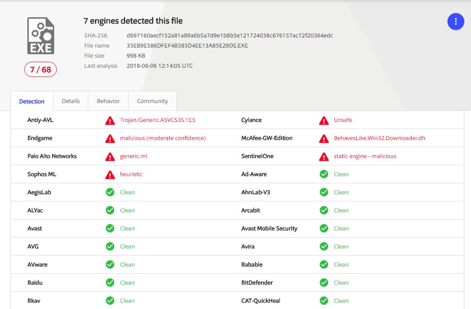Click the warning icon for McAfee-GW-Edition
Screen dimensions: 471x309
(x=324, y=139)
